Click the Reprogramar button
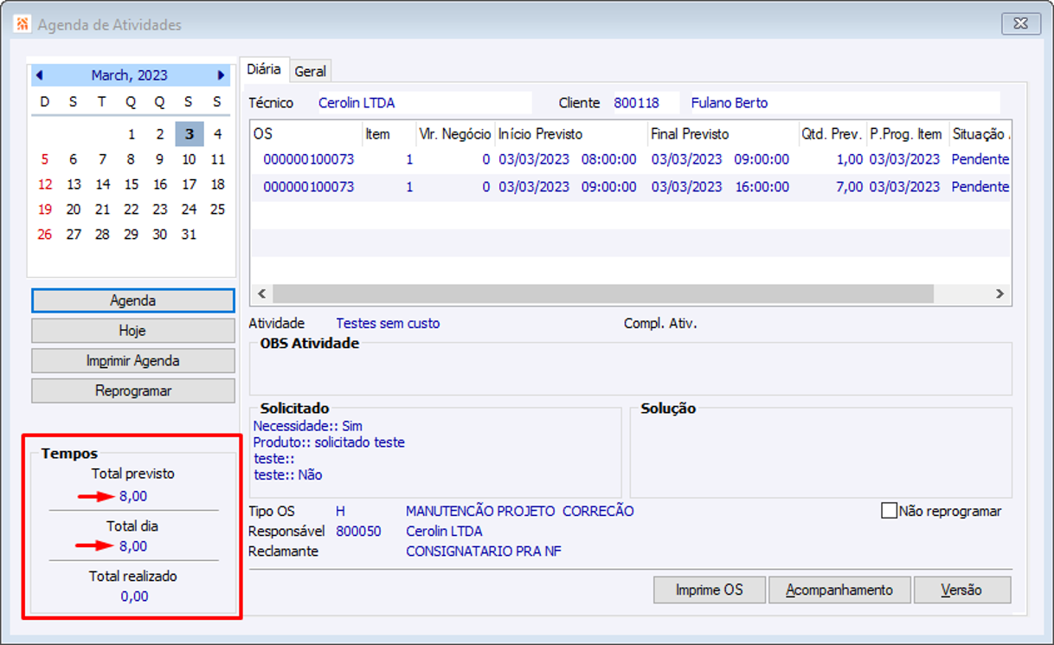The height and width of the screenshot is (645, 1054). tap(132, 390)
